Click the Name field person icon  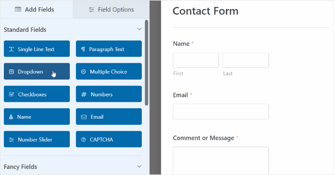pos(12,117)
